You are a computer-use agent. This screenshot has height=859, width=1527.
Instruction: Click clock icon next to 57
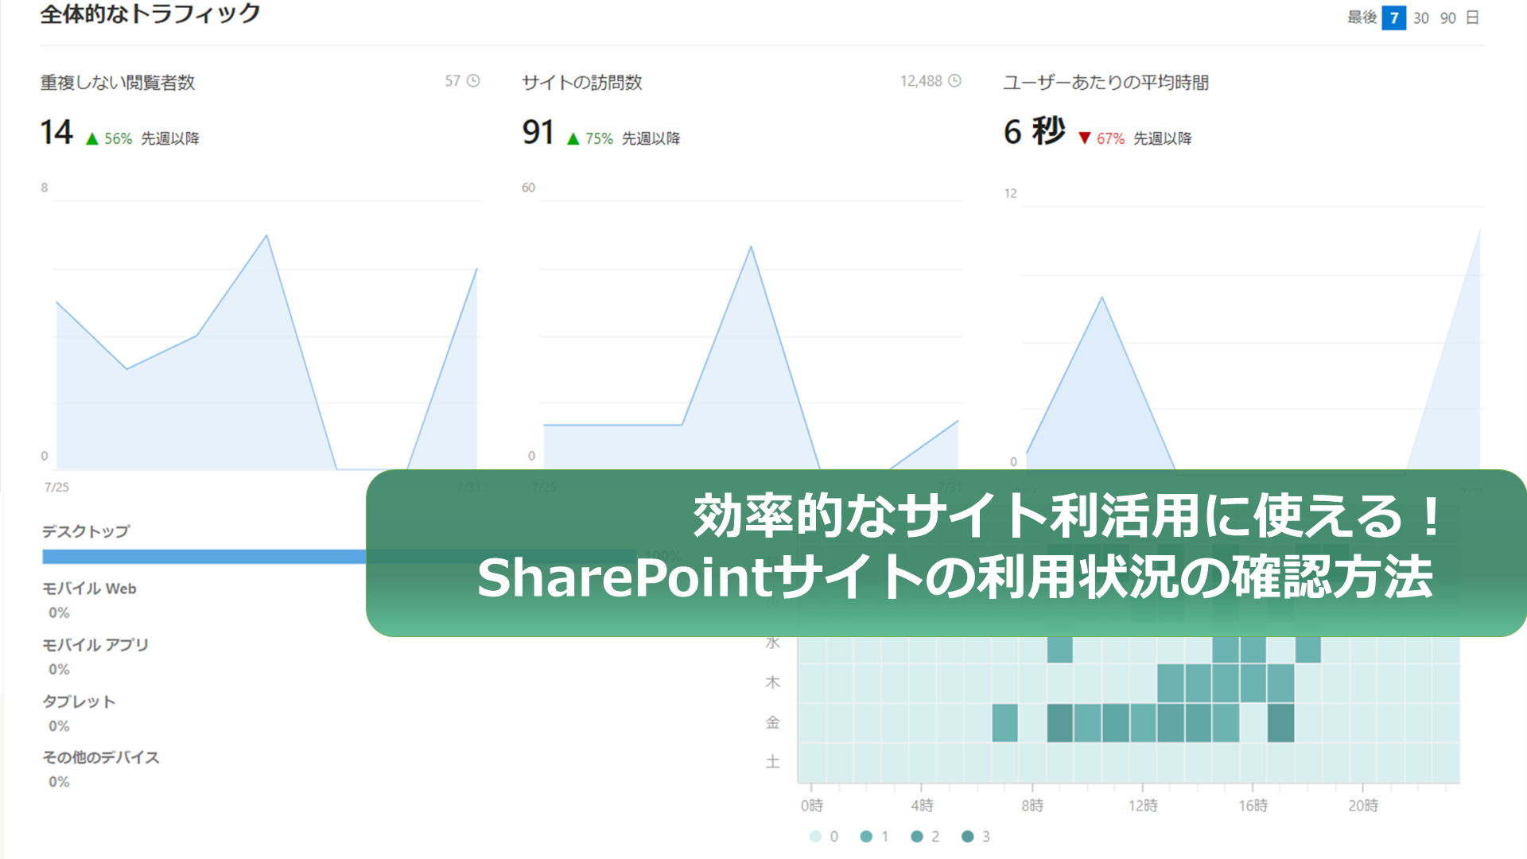473,80
